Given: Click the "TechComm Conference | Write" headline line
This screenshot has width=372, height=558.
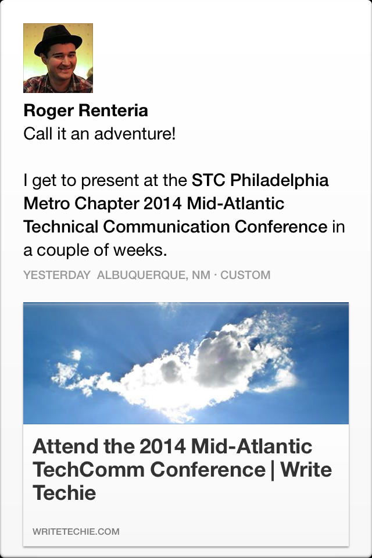Looking at the screenshot, I should [x=182, y=470].
